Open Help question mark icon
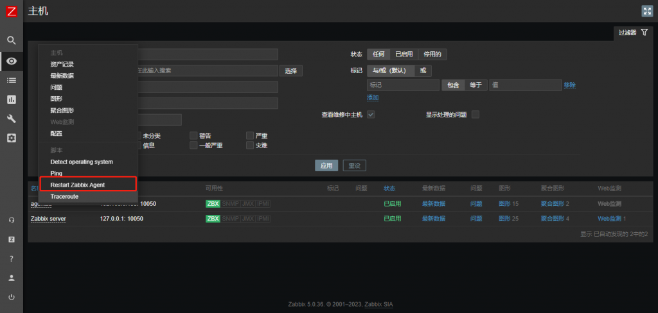Screen dimensions: 658x313 [x=12, y=258]
